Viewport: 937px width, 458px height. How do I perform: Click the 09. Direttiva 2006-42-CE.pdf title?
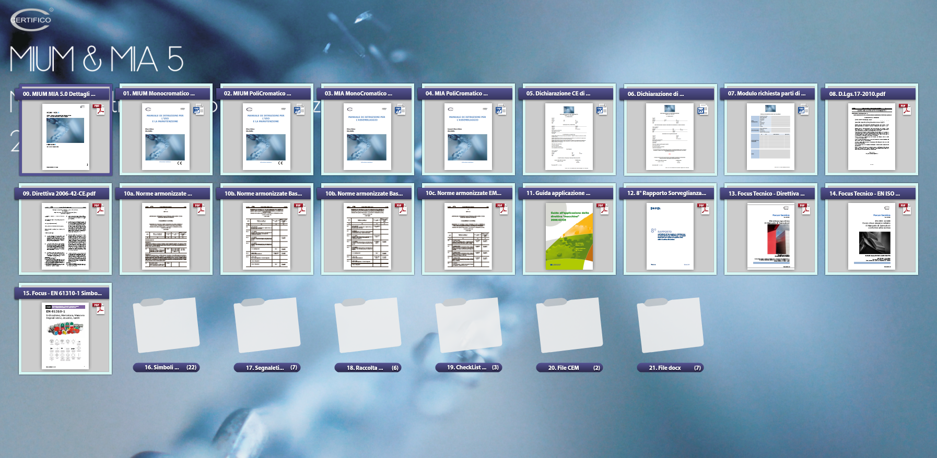coord(59,194)
